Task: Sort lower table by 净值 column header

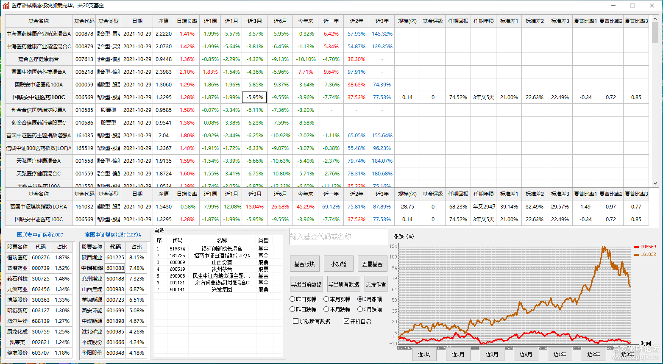Action: (164, 194)
